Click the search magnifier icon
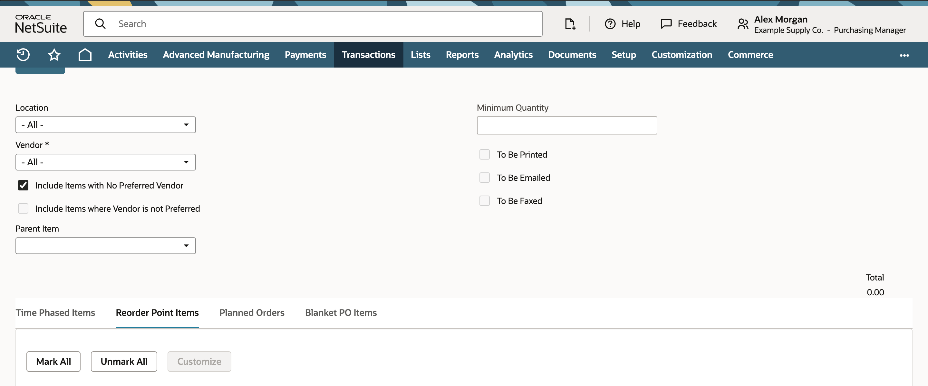 coord(100,24)
